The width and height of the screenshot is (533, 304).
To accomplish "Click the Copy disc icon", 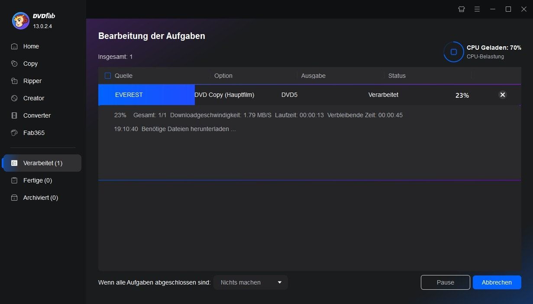I will click(15, 64).
